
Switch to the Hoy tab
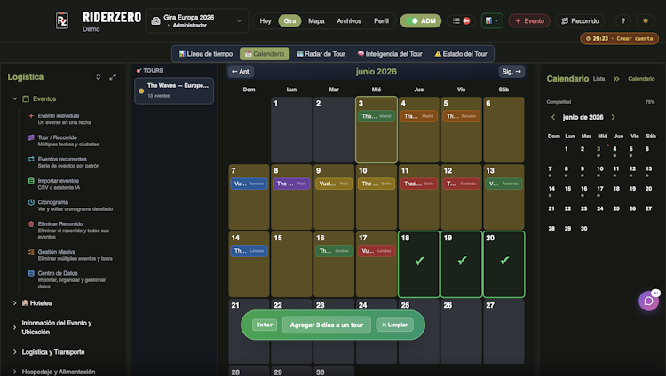[x=266, y=20]
